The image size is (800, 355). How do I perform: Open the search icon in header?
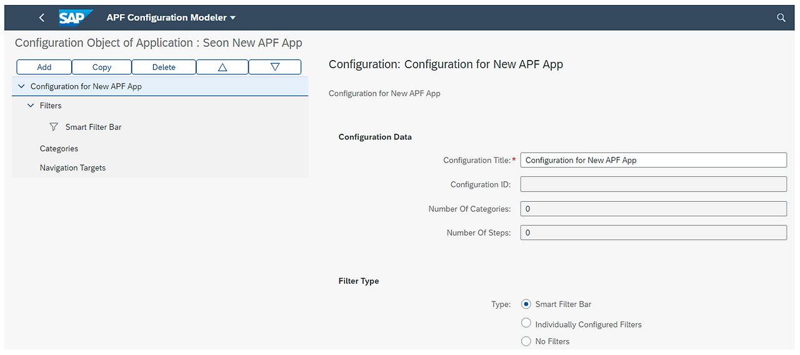point(781,17)
